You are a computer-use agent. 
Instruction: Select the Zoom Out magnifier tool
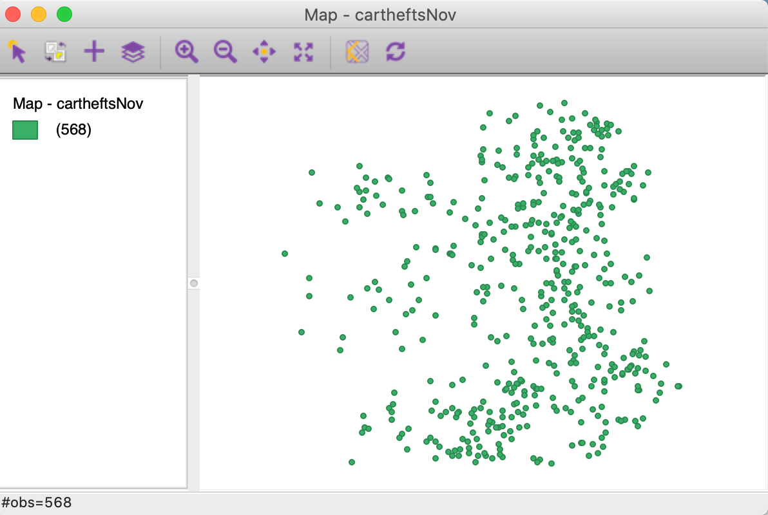click(226, 52)
